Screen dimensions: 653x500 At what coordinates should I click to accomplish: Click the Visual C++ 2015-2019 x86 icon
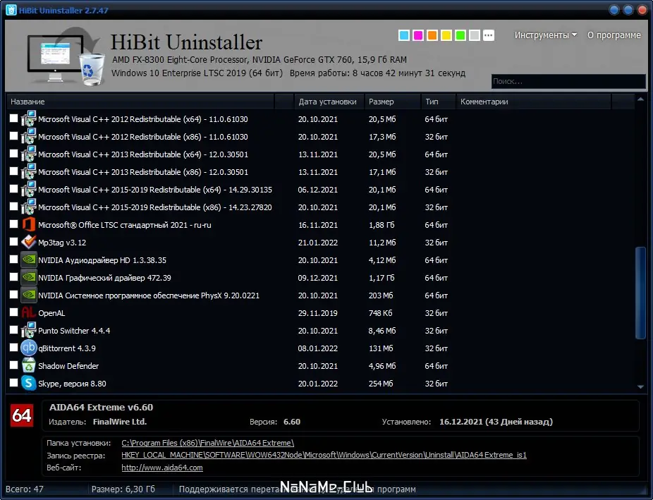(x=28, y=207)
